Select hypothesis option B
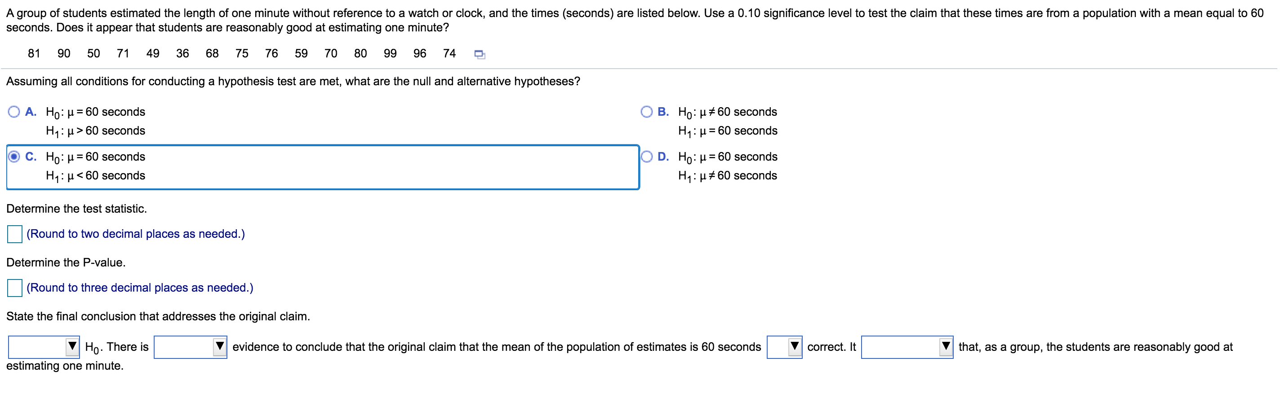Image resolution: width=1280 pixels, height=393 pixels. coord(646,112)
